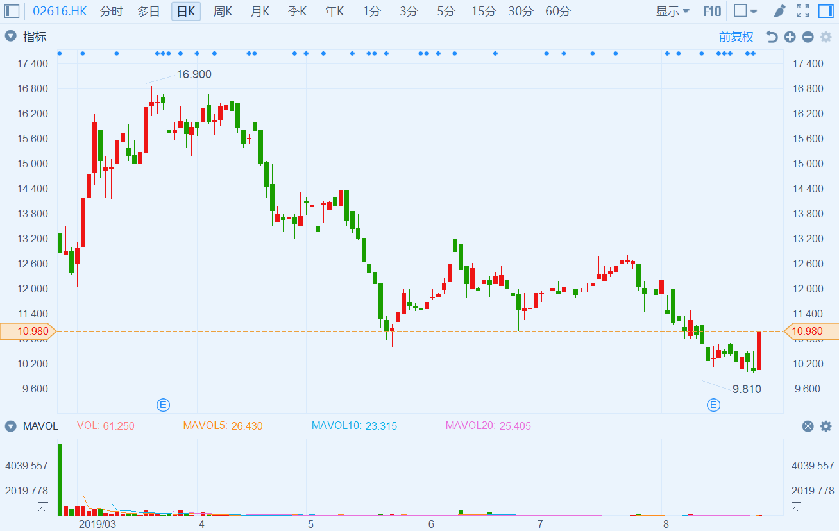Image resolution: width=839 pixels, height=531 pixels.
Task: Switch to 5分 chart period
Action: coord(446,11)
